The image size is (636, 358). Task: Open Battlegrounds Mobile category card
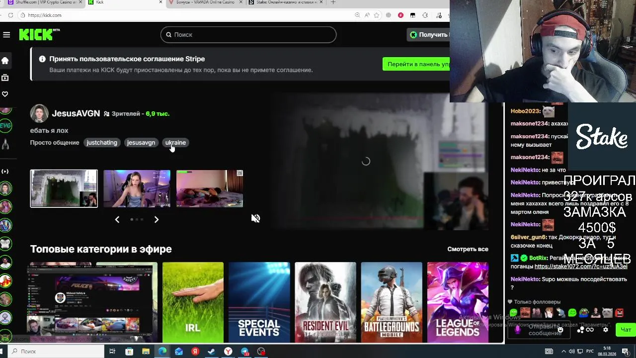pyautogui.click(x=392, y=302)
